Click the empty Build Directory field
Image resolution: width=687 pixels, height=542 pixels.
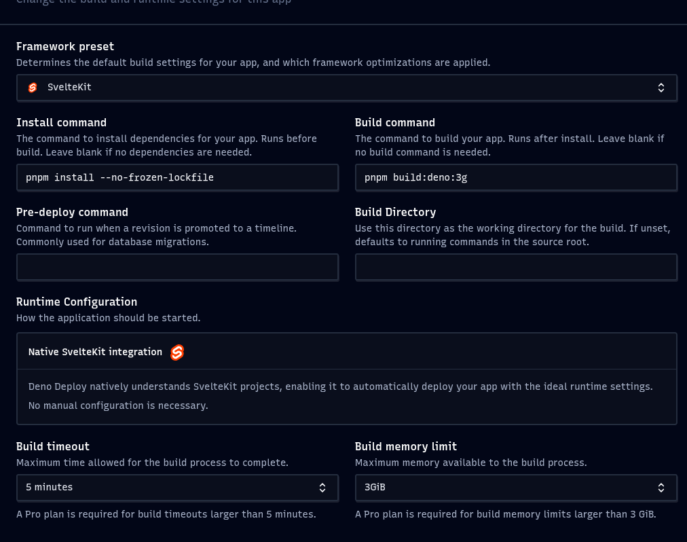pos(515,268)
